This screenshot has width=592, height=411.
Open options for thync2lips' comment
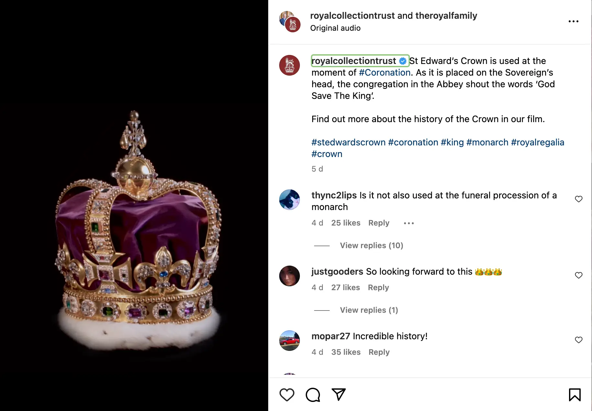[x=408, y=223]
